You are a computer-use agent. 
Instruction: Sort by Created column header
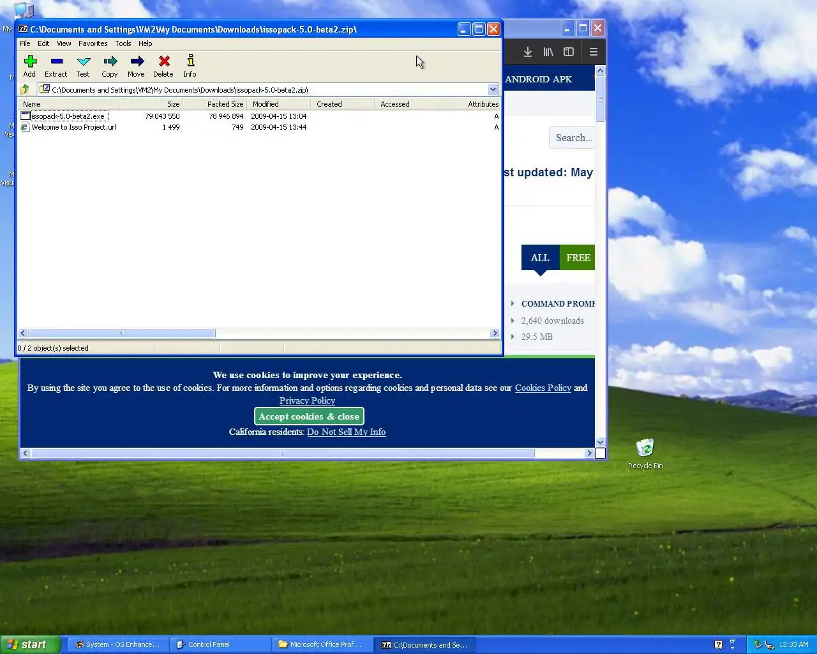(x=343, y=104)
